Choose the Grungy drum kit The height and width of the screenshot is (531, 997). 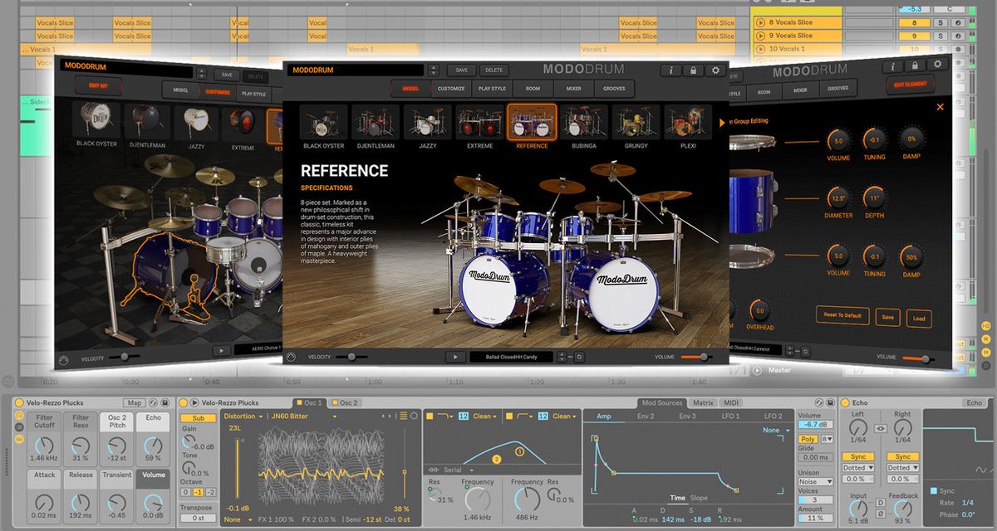click(x=636, y=126)
